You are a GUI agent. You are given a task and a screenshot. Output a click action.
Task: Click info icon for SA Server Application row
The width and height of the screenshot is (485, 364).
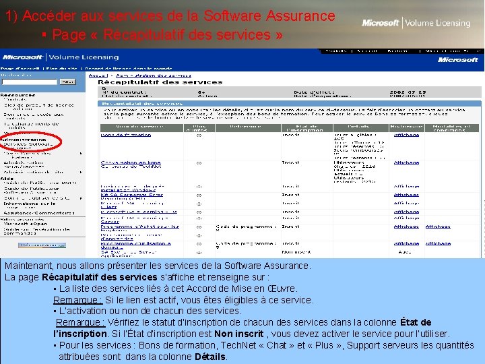pos(199,253)
